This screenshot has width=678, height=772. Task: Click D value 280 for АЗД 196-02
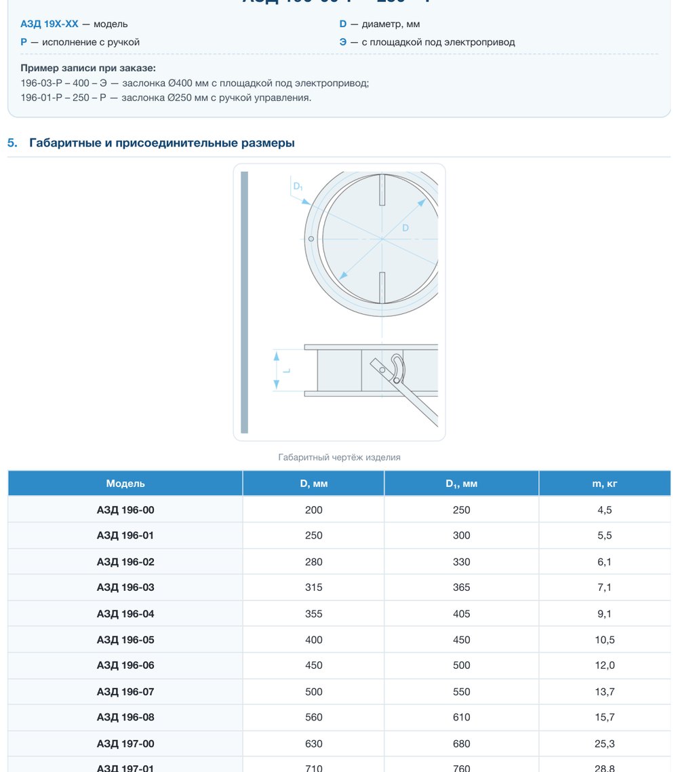point(313,562)
